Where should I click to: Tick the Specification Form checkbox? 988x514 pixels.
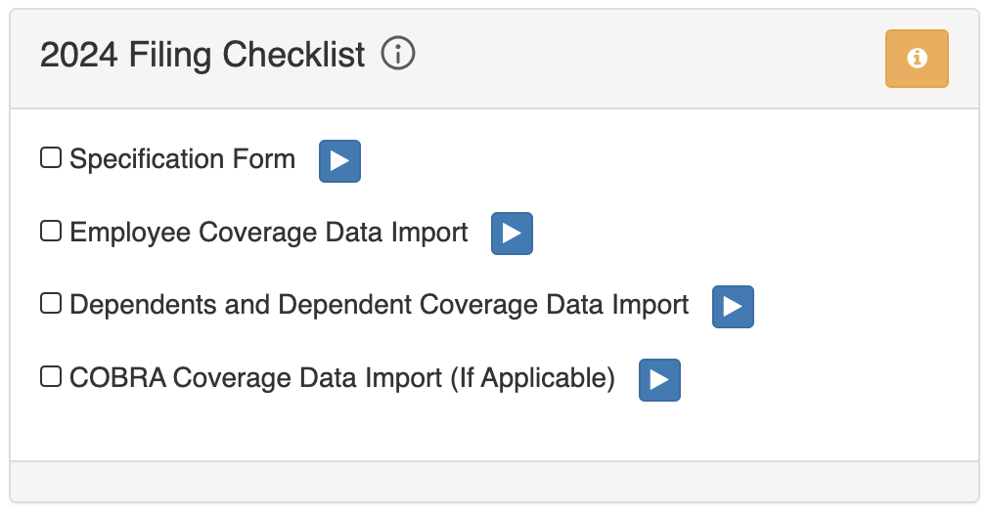tap(50, 157)
